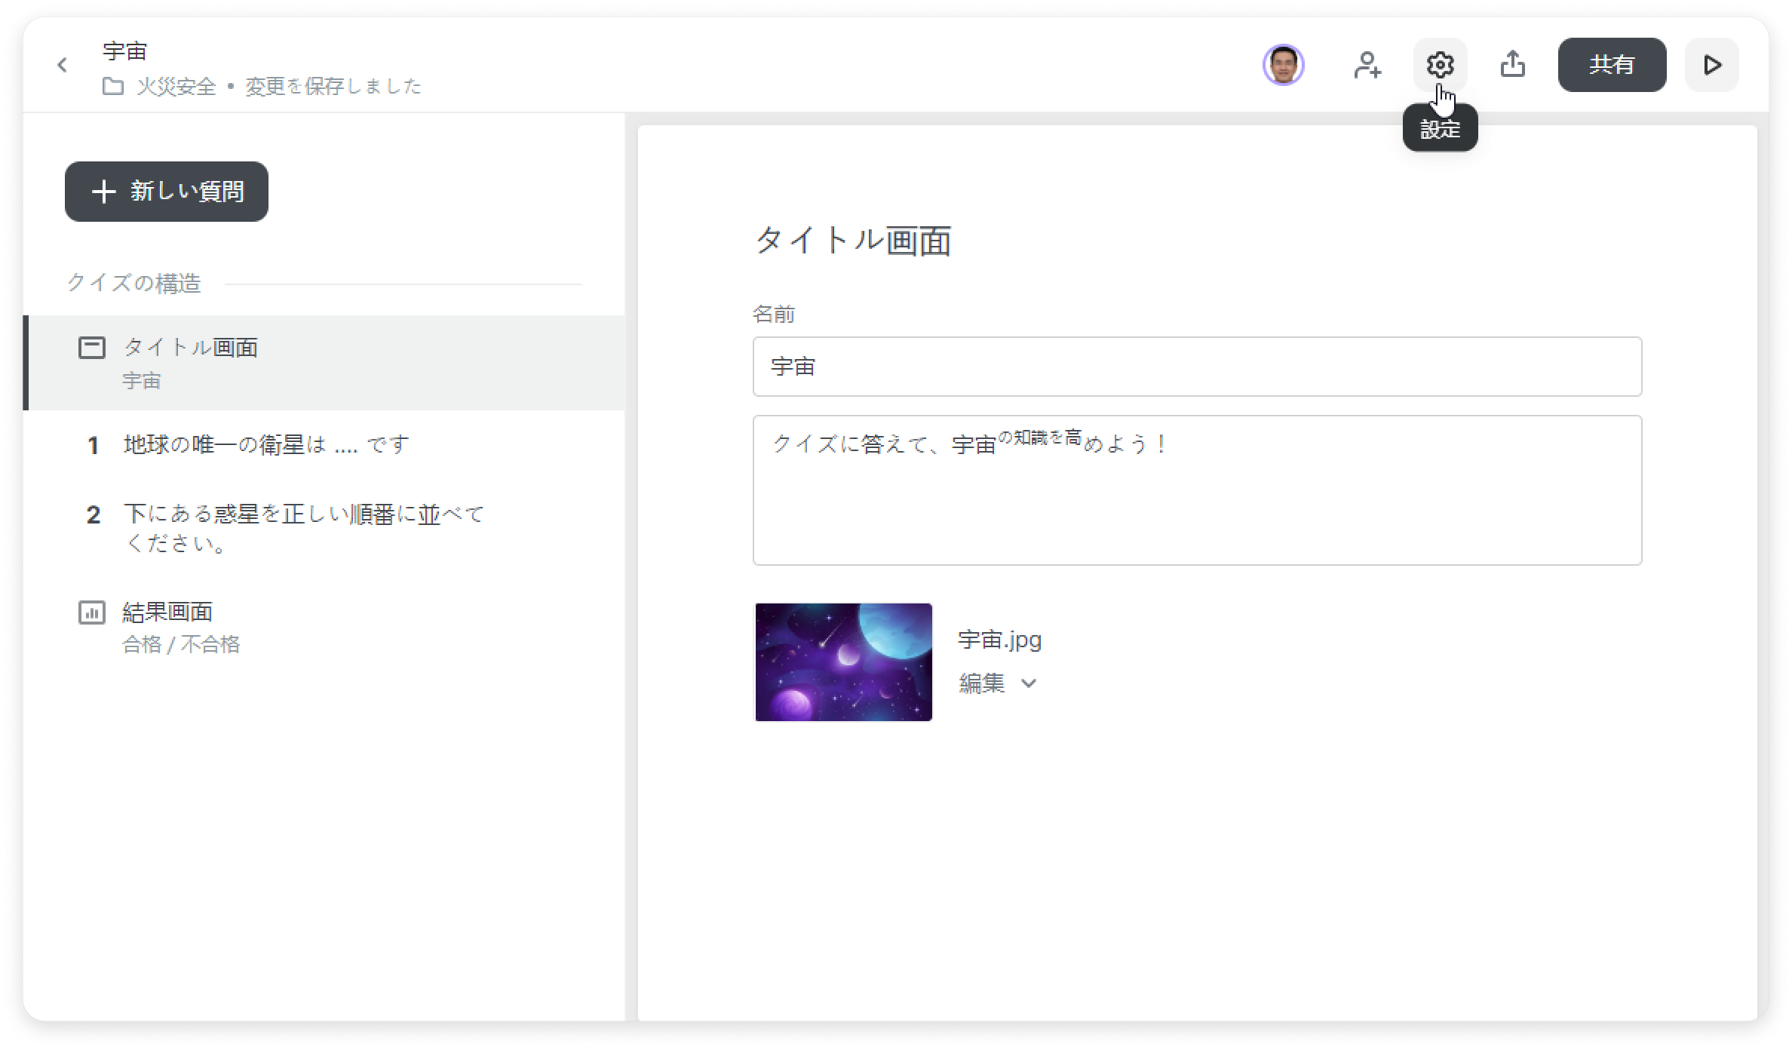Click the quiz description text area
1792x1050 pixels.
click(x=1197, y=490)
